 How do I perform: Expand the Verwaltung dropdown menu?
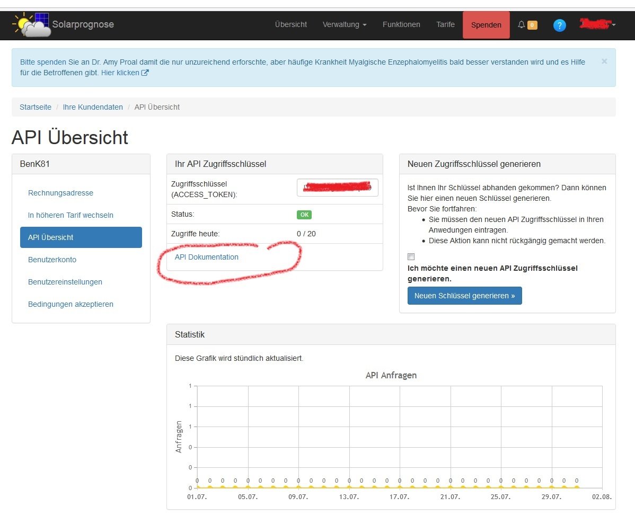(x=344, y=24)
